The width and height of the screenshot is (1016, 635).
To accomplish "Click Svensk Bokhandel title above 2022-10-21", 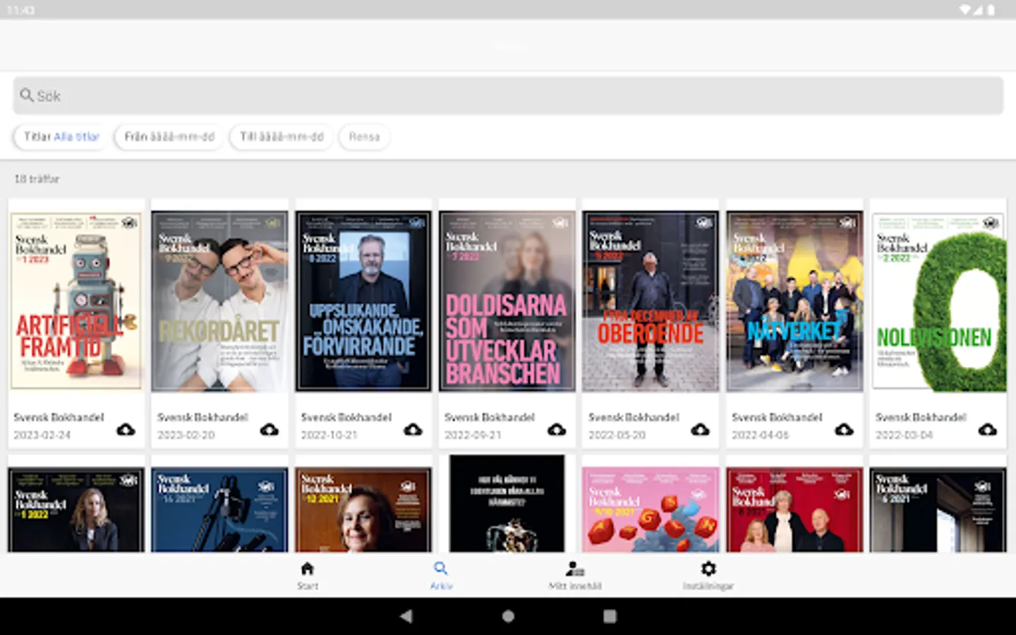I will click(x=346, y=418).
